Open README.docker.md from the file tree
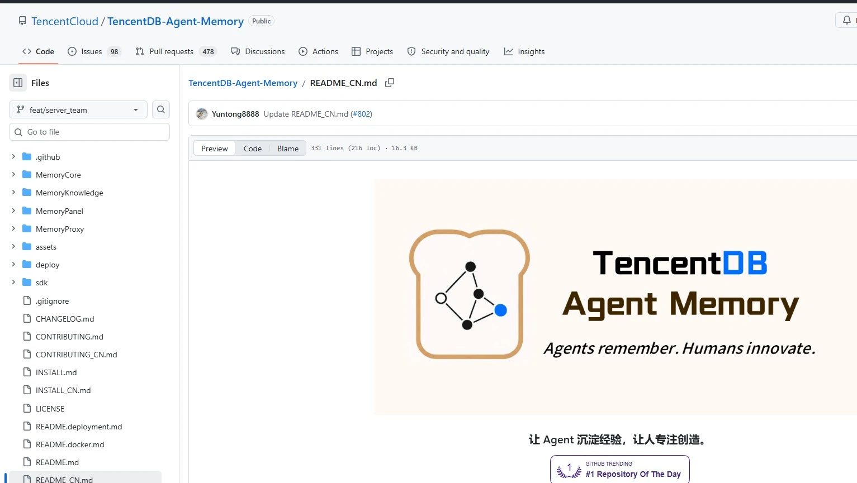The width and height of the screenshot is (857, 483). [x=70, y=444]
